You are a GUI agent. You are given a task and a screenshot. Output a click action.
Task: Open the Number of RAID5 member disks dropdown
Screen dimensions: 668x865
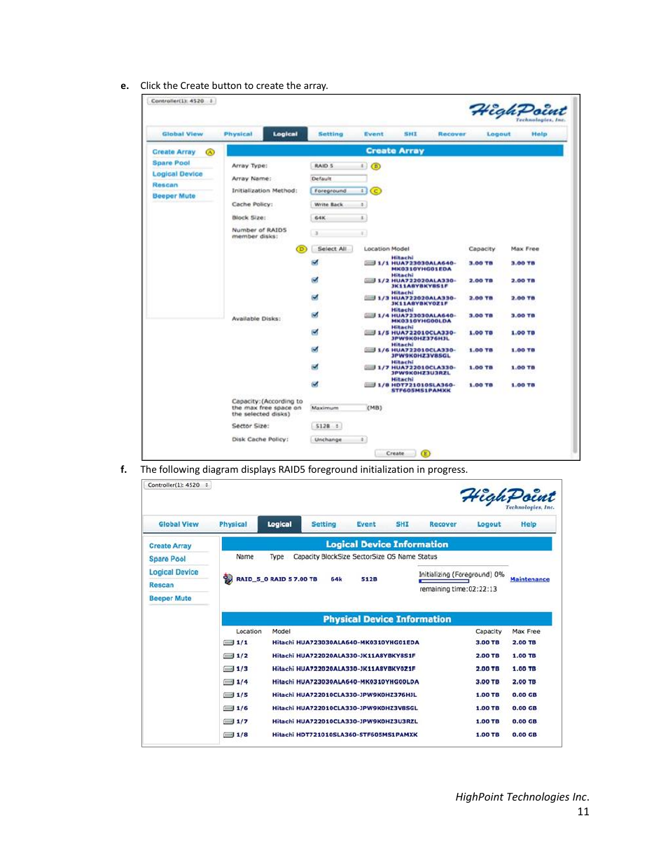(x=339, y=233)
